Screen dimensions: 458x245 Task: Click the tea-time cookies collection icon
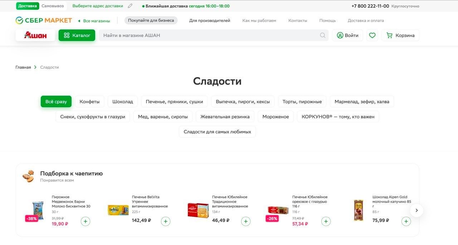click(28, 176)
